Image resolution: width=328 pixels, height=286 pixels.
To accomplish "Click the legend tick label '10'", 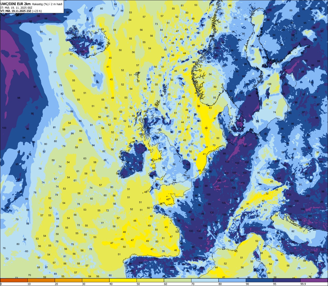I will pyautogui.click(x=29, y=284).
